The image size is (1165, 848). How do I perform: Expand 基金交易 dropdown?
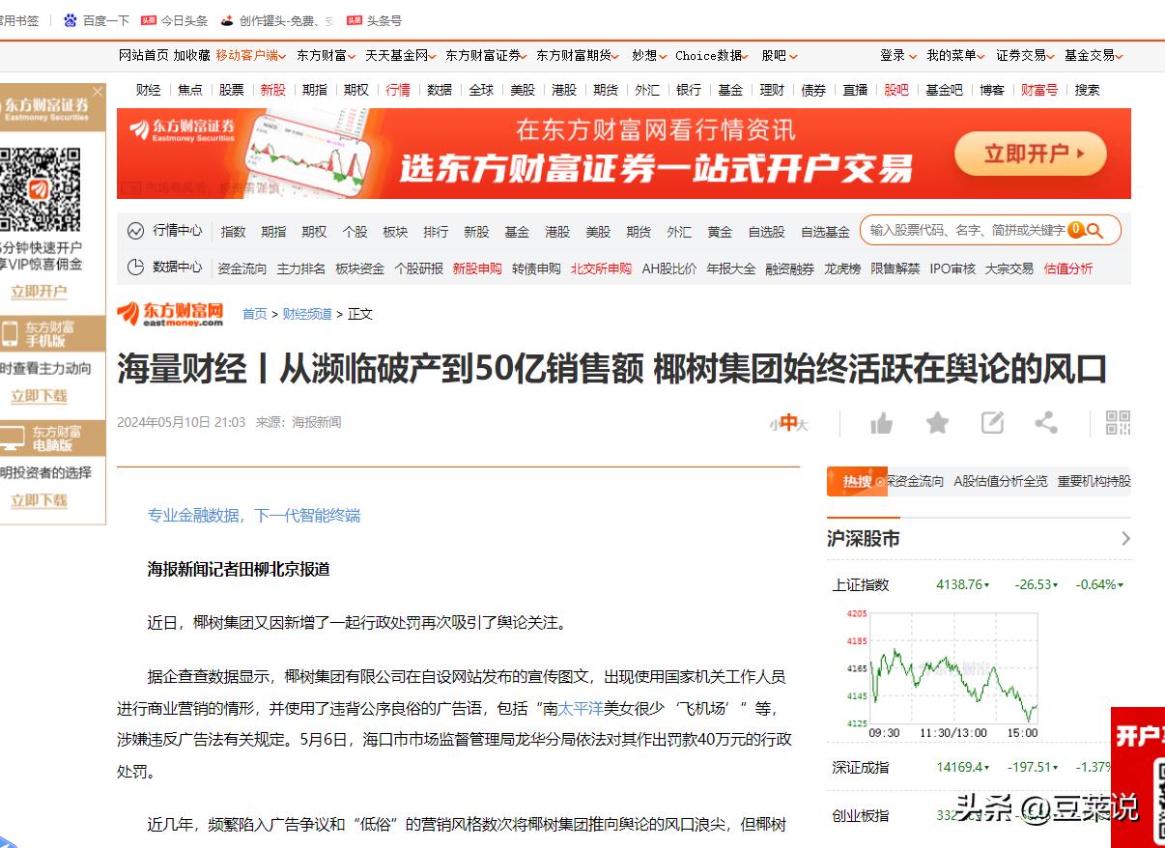1094,55
